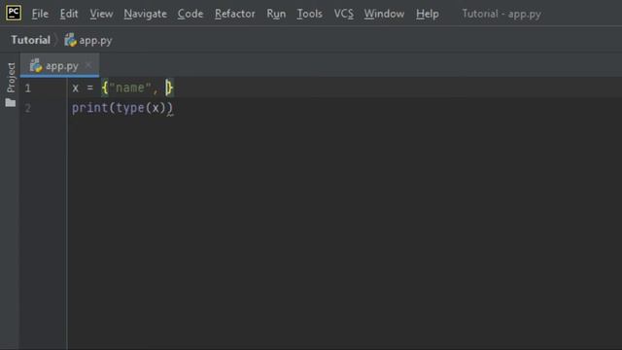Open the Tools menu
This screenshot has width=622, height=350.
point(309,14)
